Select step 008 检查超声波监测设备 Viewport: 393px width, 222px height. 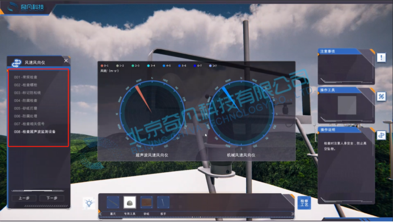coord(35,131)
